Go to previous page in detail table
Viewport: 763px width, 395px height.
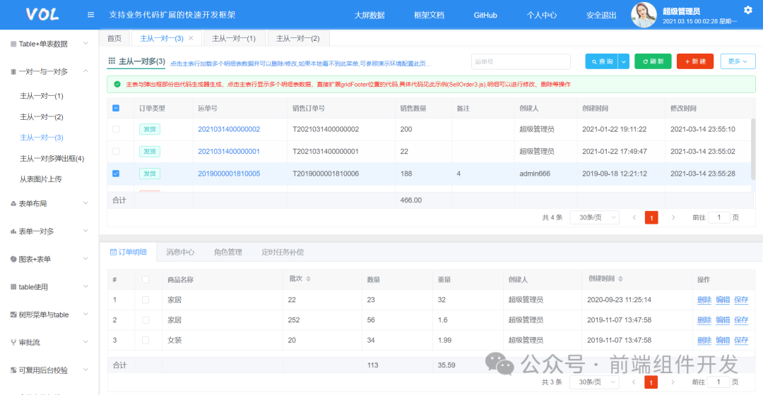point(634,382)
